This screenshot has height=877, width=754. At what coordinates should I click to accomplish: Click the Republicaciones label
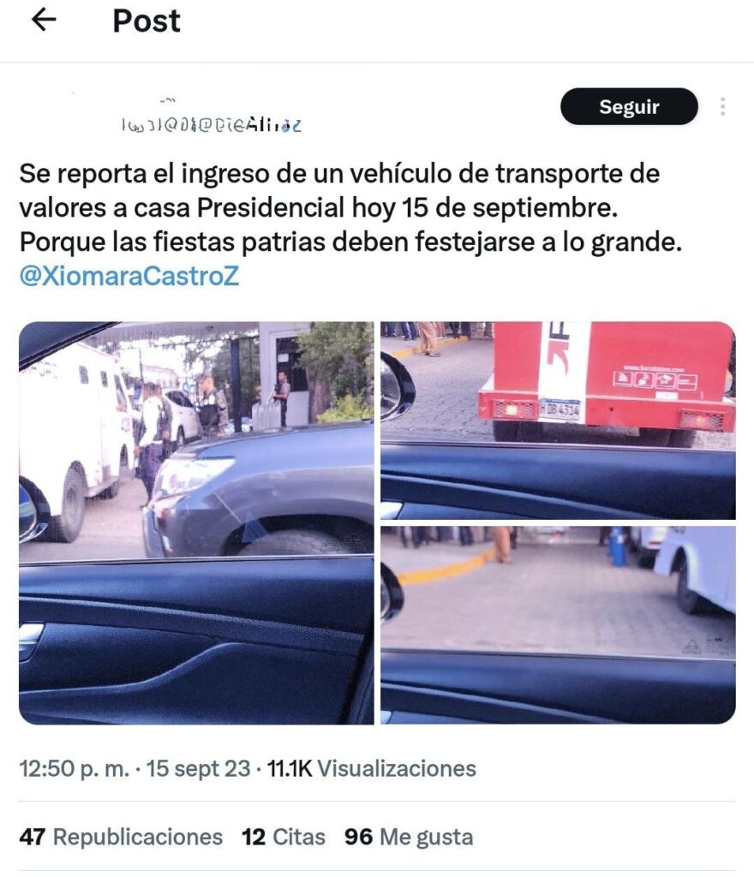(138, 837)
